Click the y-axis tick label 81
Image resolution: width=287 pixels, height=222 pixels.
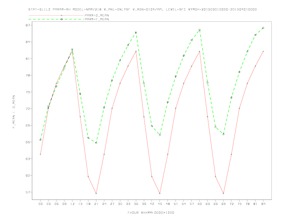point(28,59)
